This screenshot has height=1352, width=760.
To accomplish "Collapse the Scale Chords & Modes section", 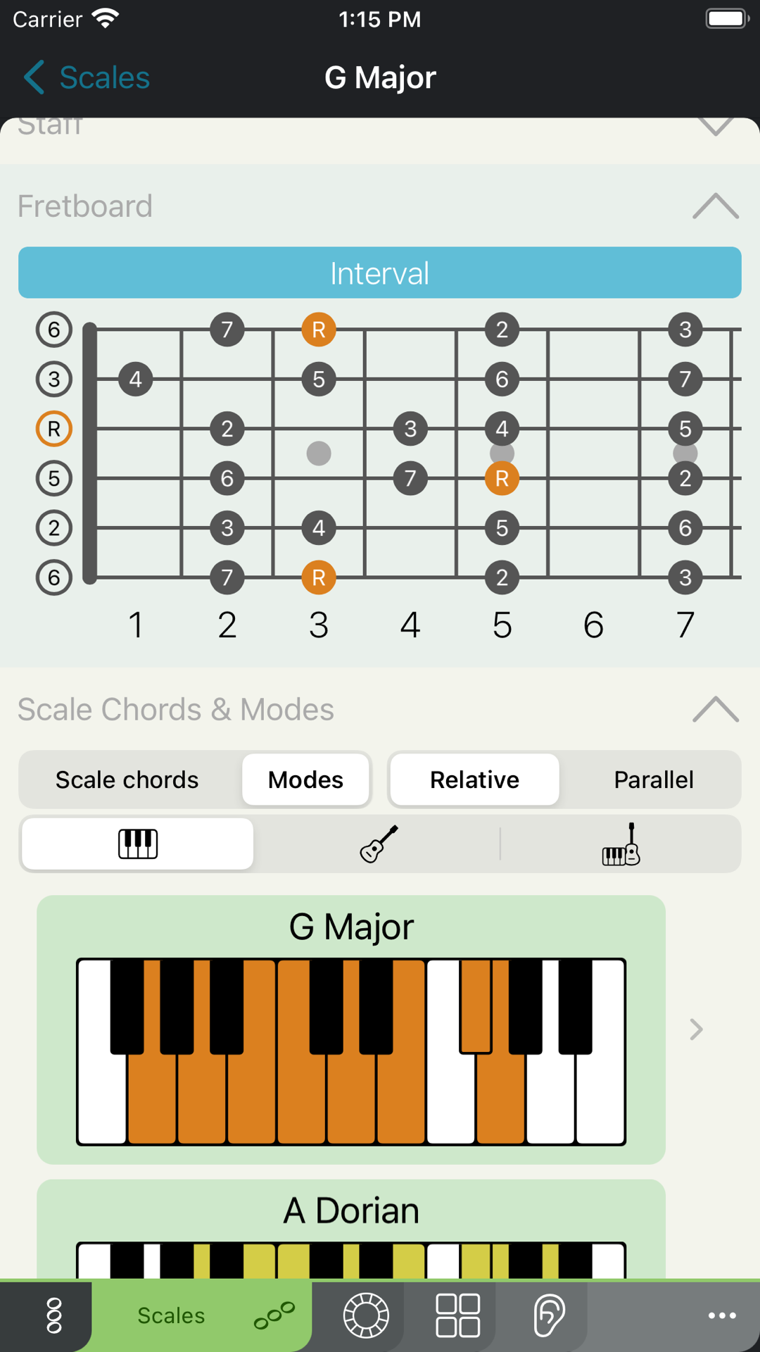I will (716, 709).
